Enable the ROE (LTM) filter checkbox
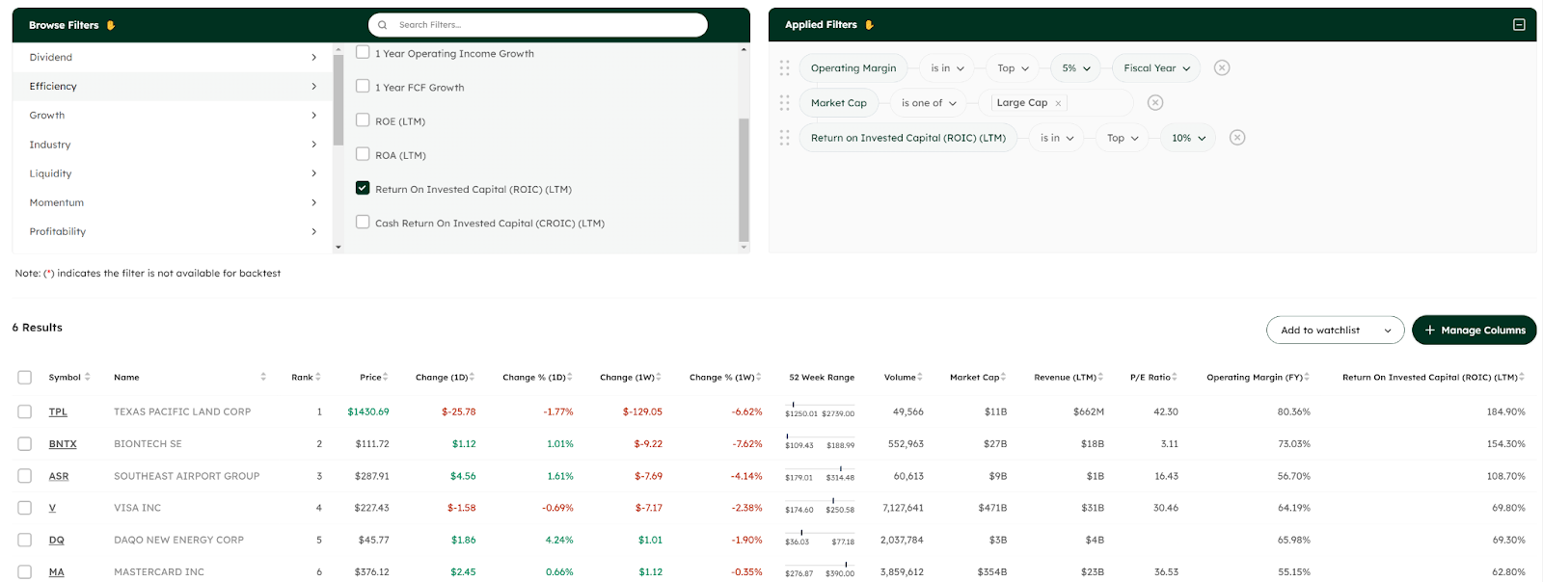This screenshot has height=582, width=1543. click(363, 120)
